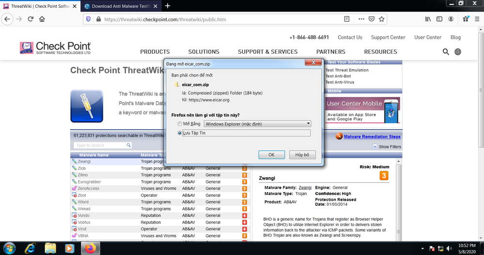
Task: Click the Check Point logo
Action: (x=55, y=48)
